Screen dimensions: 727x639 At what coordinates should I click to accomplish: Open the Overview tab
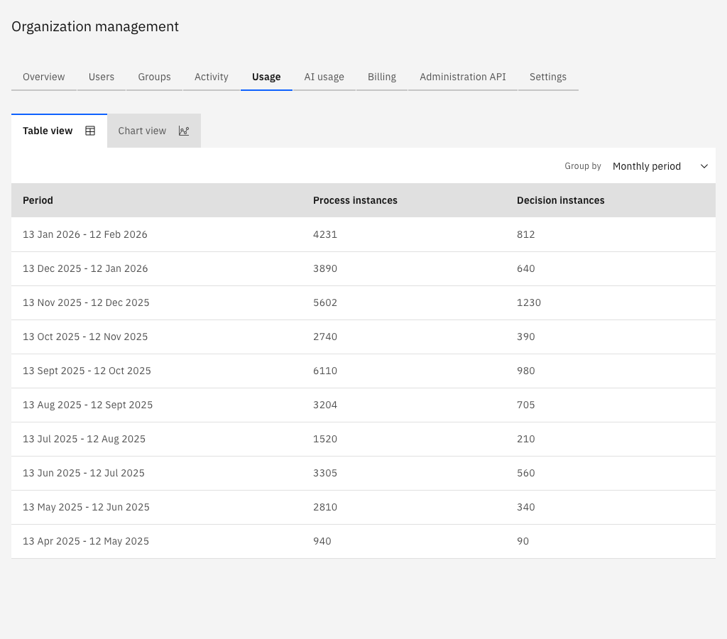point(43,77)
